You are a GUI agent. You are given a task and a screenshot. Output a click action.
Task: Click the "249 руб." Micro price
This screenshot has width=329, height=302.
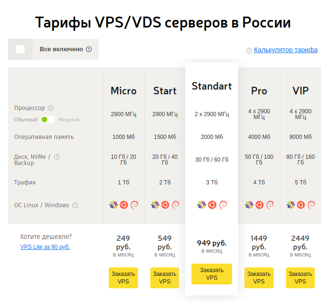point(123,242)
